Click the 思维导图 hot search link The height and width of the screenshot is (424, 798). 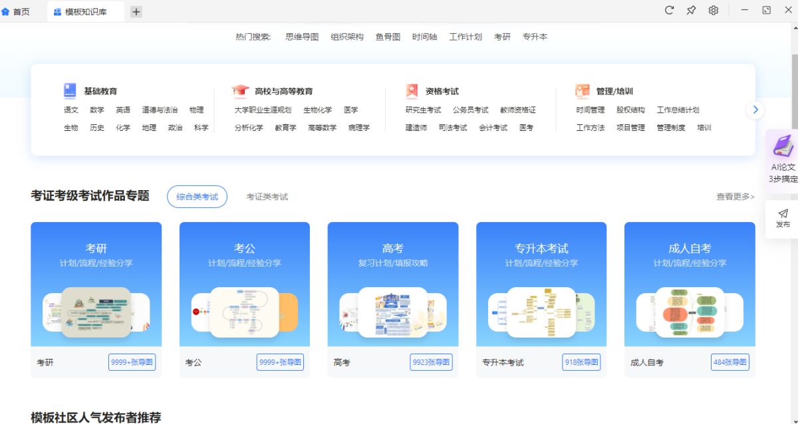pos(302,37)
